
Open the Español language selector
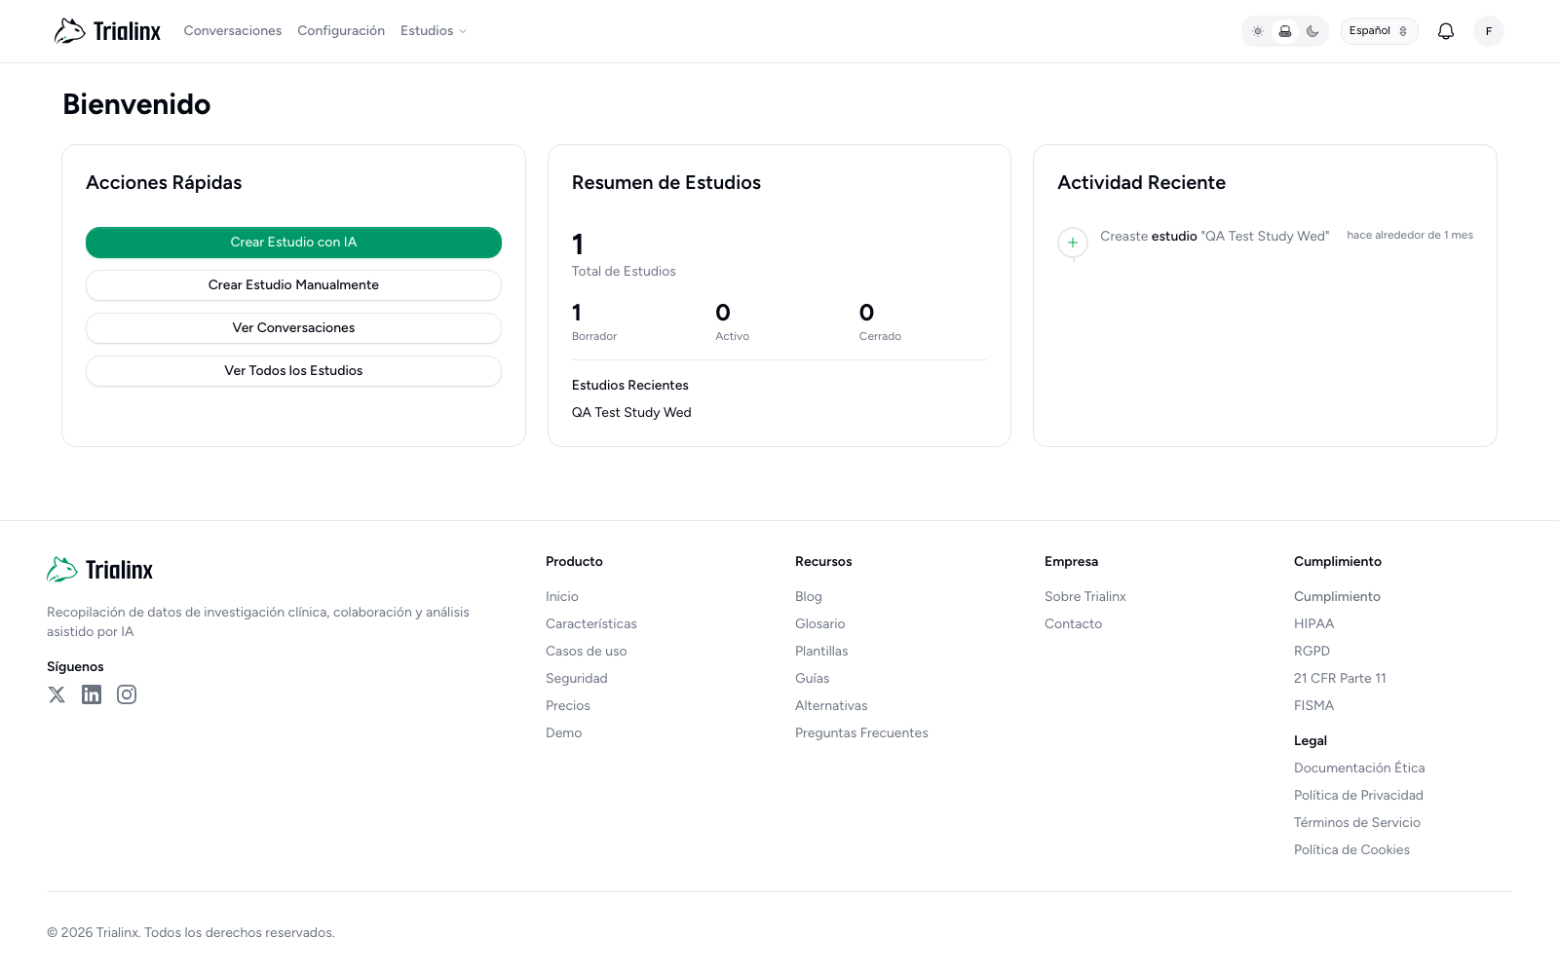[1379, 31]
